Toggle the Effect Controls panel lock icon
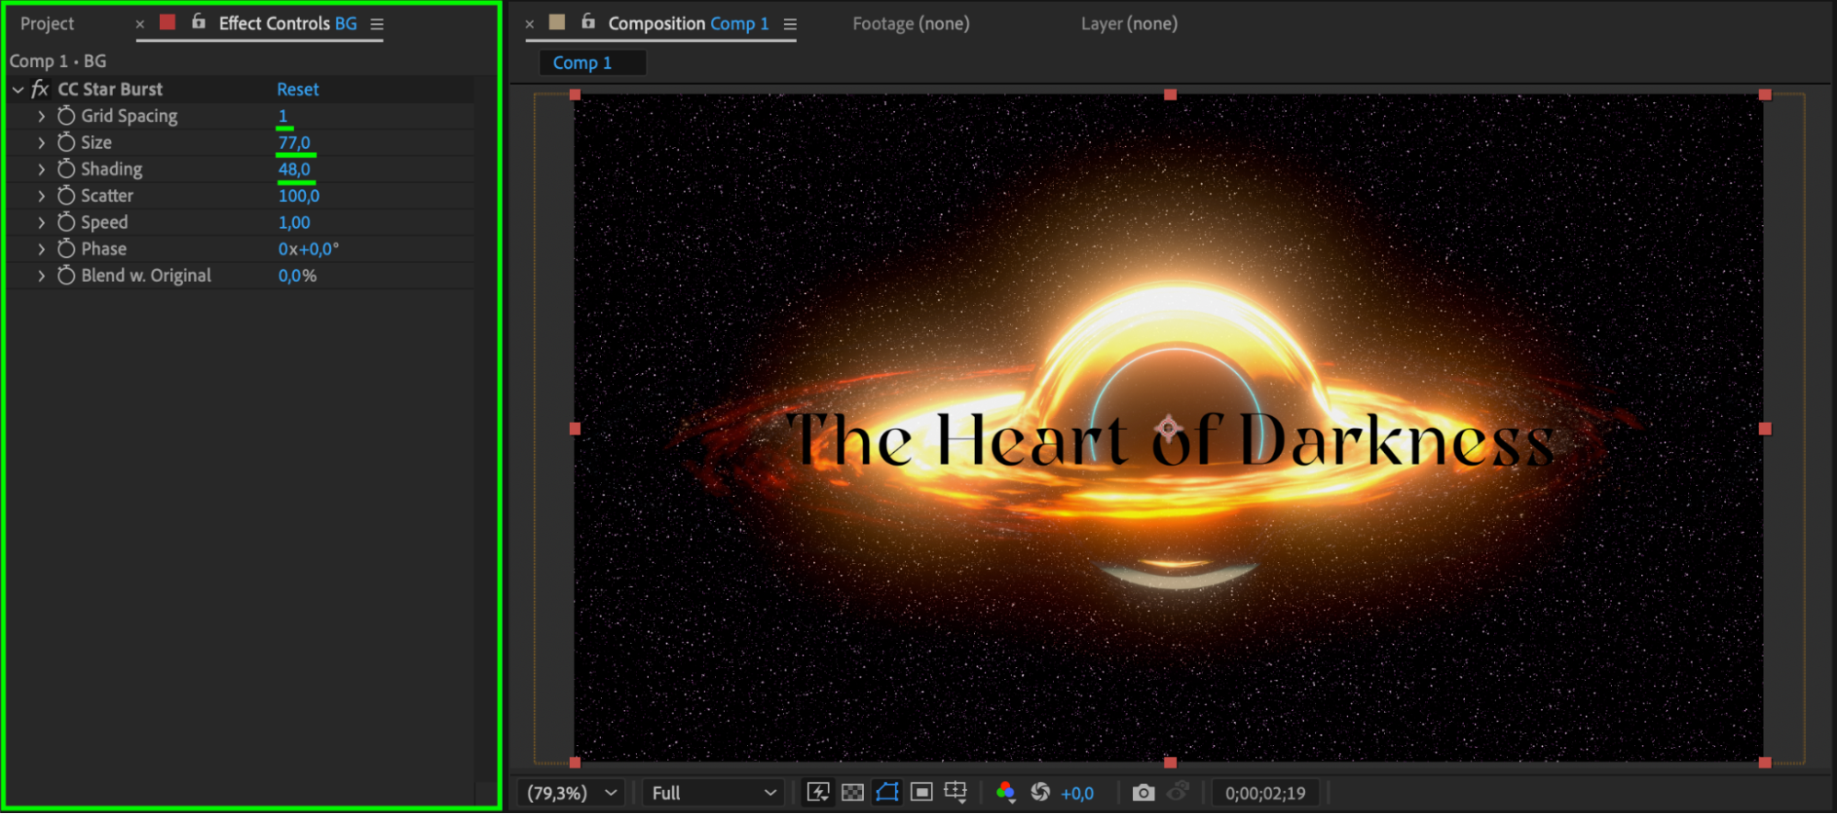 (x=198, y=22)
